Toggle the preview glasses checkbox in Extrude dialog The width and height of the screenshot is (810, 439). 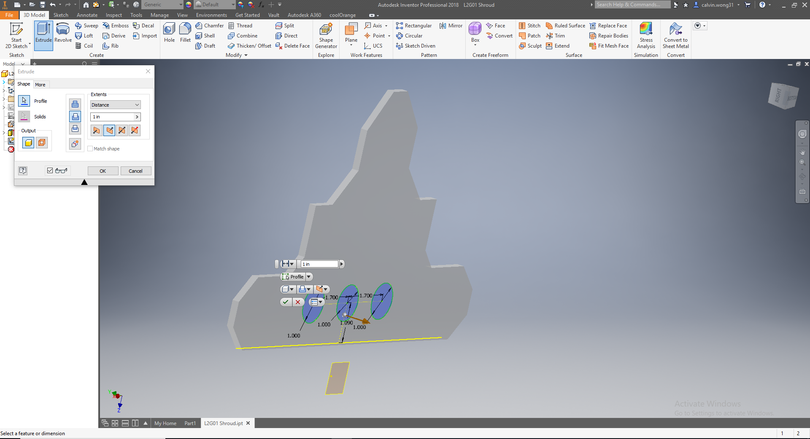coord(49,171)
